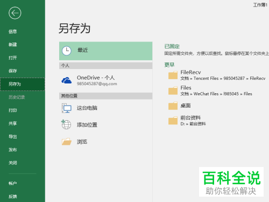Click the WeChat Files path text
The width and height of the screenshot is (269, 202).
coord(216,94)
